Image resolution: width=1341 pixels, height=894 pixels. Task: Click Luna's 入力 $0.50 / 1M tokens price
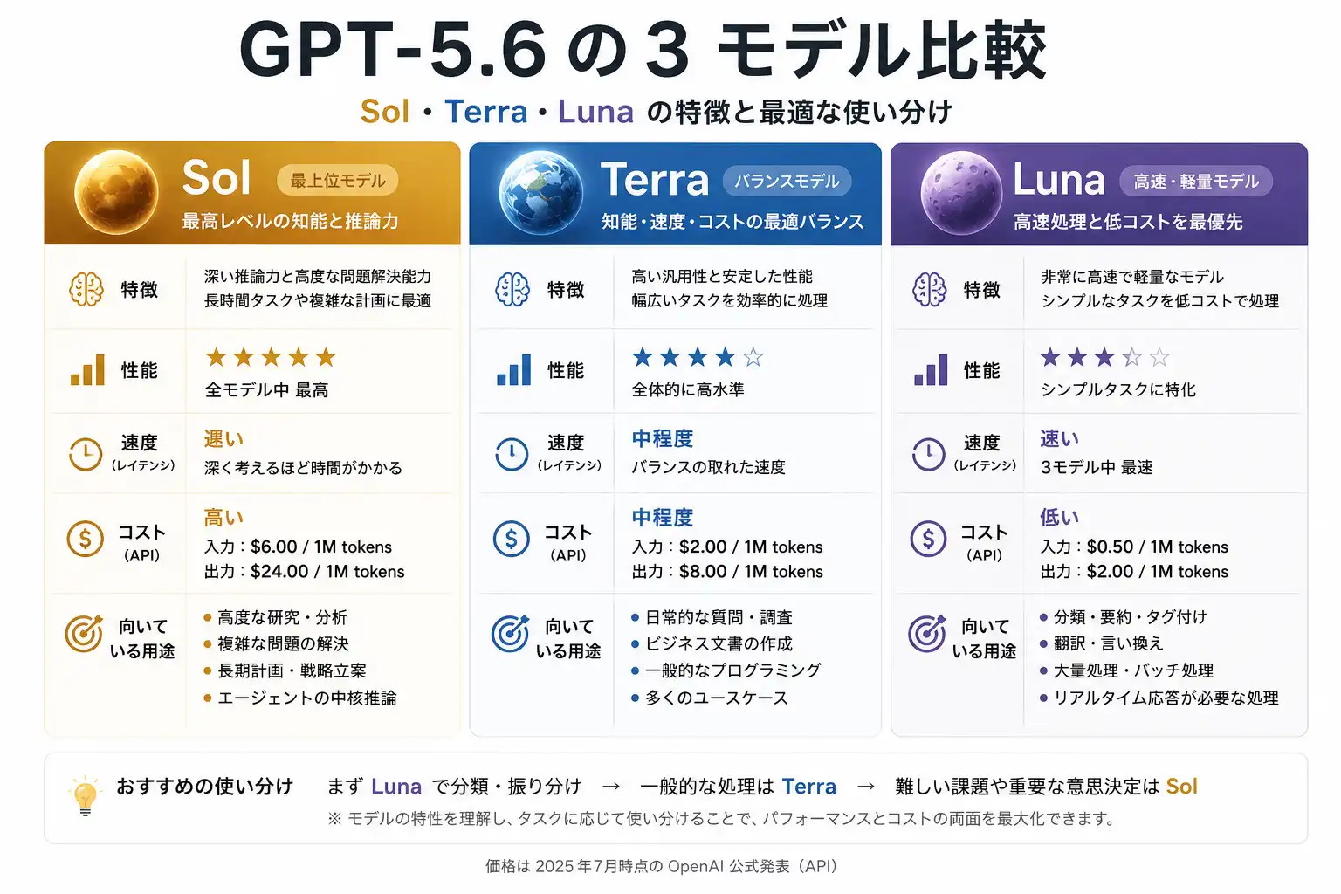(x=1134, y=547)
